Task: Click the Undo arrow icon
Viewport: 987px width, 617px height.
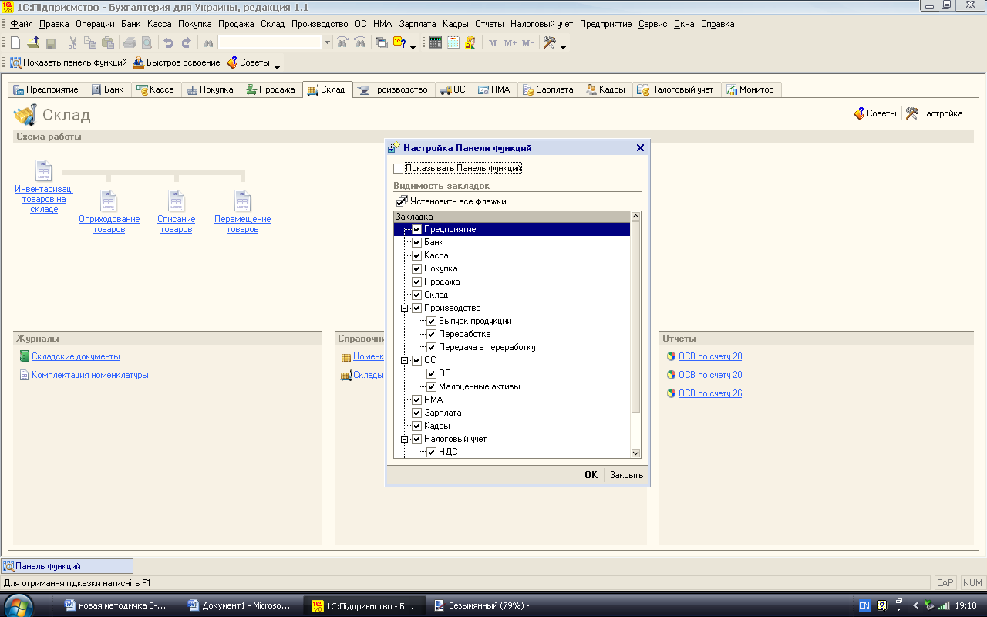Action: point(168,43)
